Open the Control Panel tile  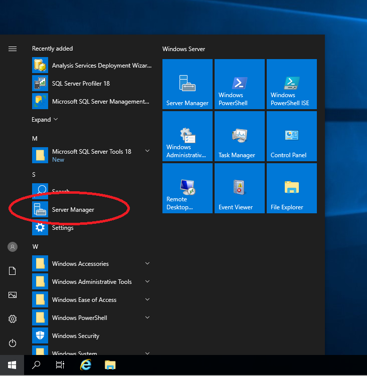[292, 136]
